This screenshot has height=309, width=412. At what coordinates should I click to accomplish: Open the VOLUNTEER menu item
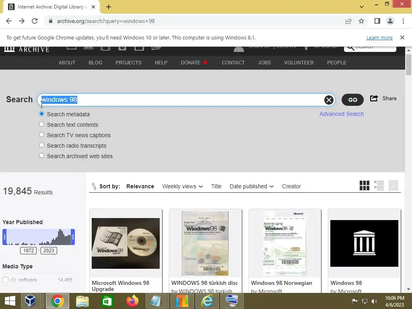point(299,62)
